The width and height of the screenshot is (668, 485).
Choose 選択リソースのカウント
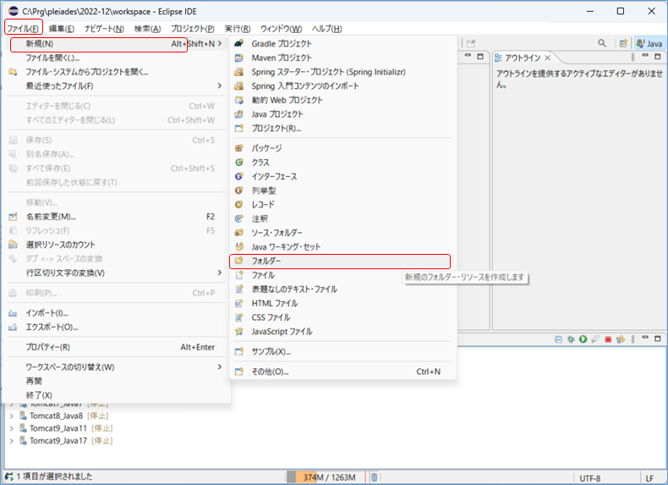(x=117, y=245)
